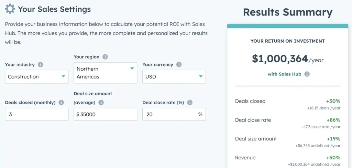Open the Construction industry dropdown
The height and width of the screenshot is (168, 352).
click(36, 77)
